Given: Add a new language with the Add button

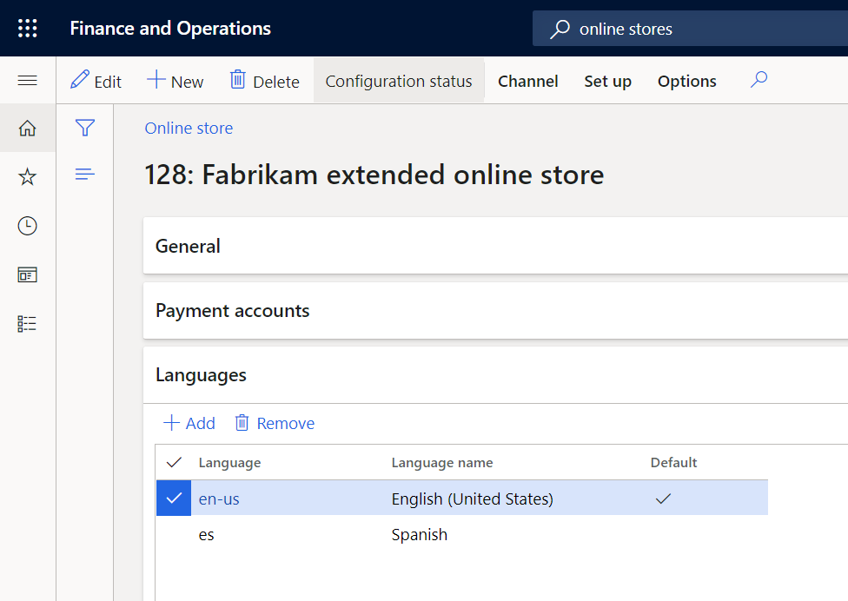Looking at the screenshot, I should [x=188, y=423].
